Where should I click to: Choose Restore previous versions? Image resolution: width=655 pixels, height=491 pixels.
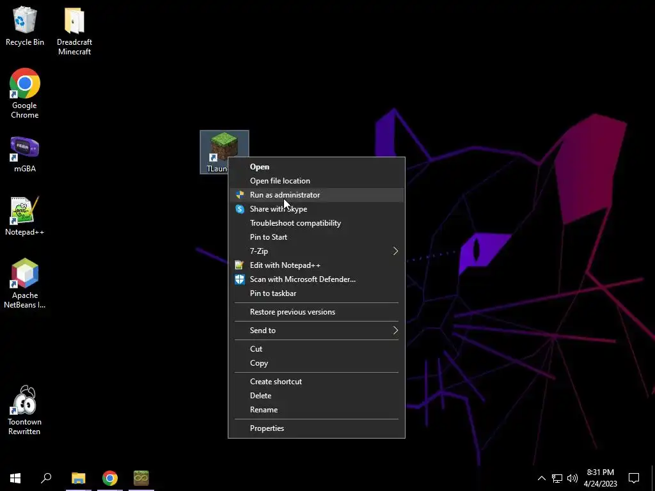point(316,312)
